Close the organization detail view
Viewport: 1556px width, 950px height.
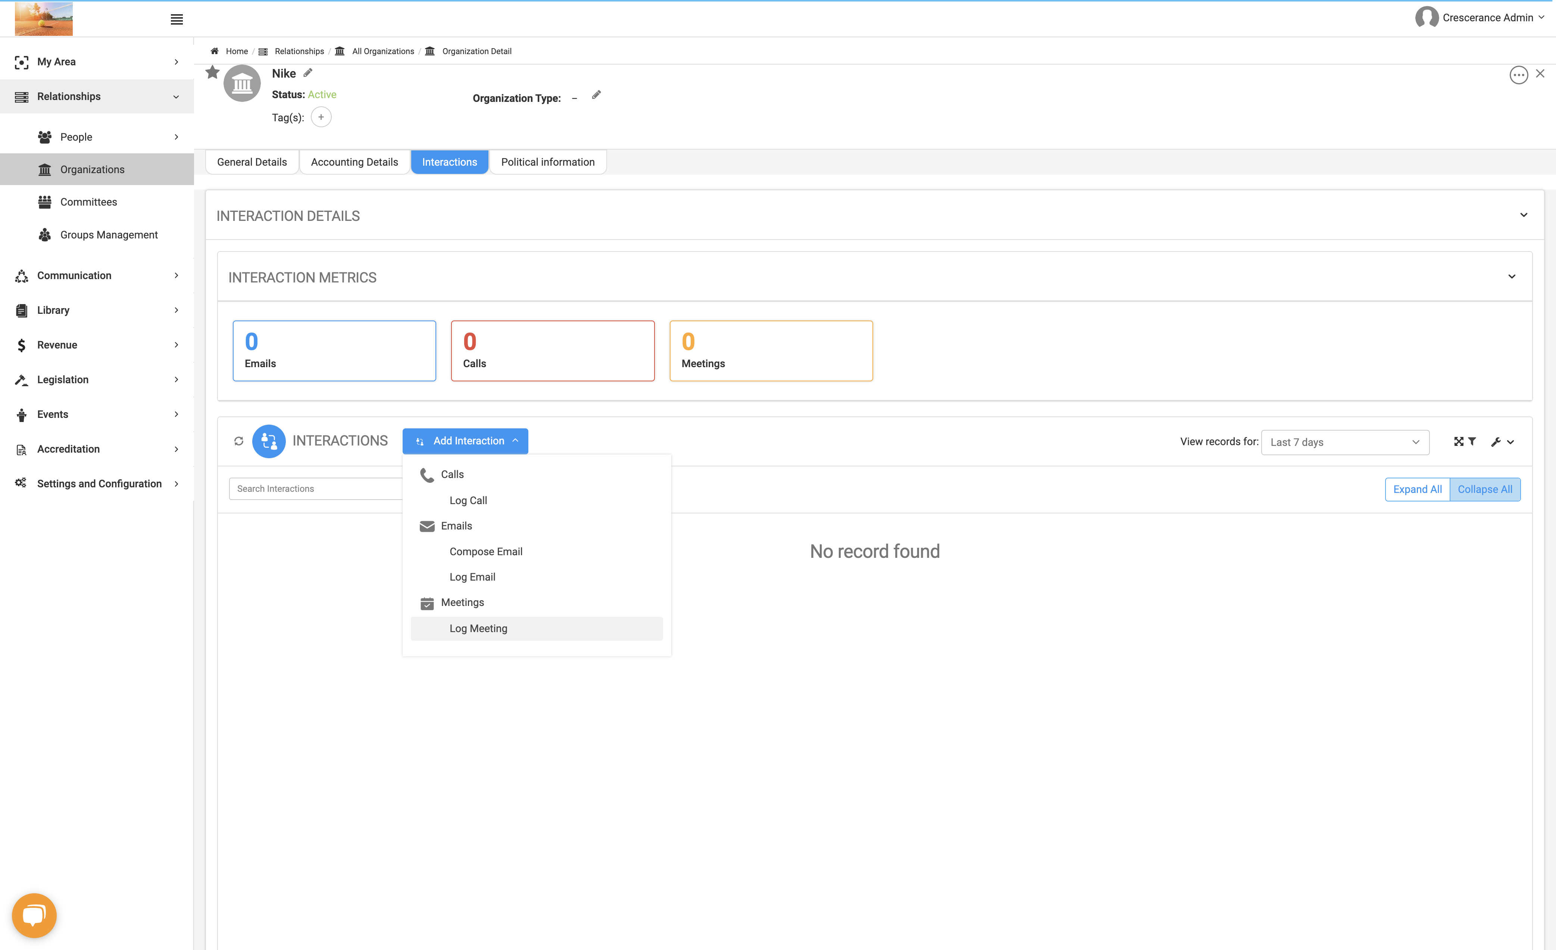[x=1540, y=73]
